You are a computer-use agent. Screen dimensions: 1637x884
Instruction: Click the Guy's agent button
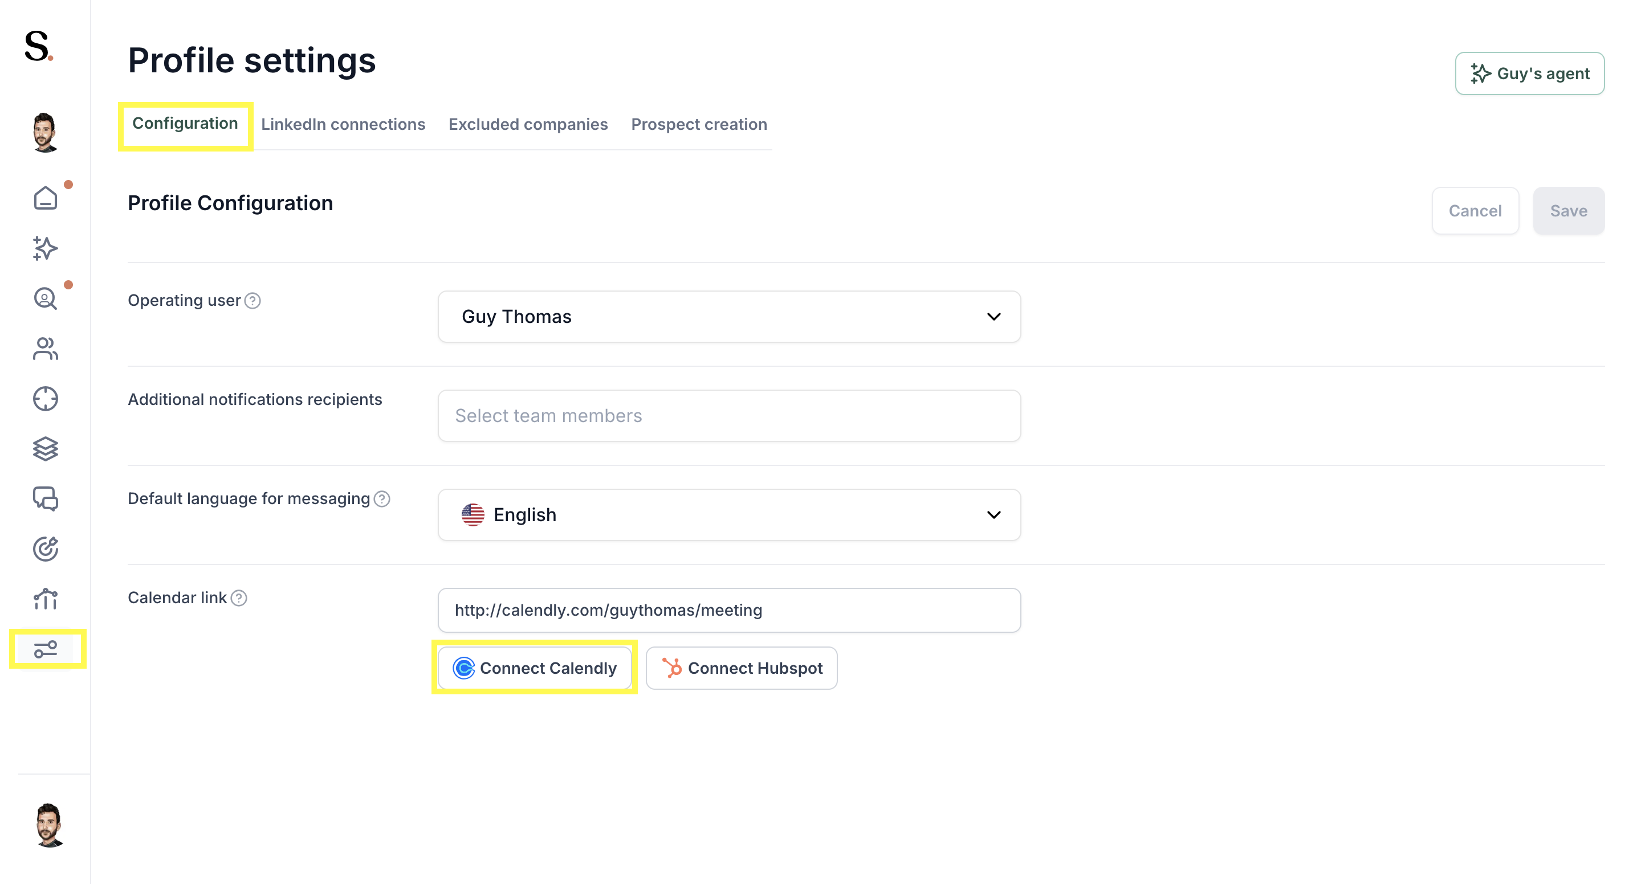point(1529,73)
